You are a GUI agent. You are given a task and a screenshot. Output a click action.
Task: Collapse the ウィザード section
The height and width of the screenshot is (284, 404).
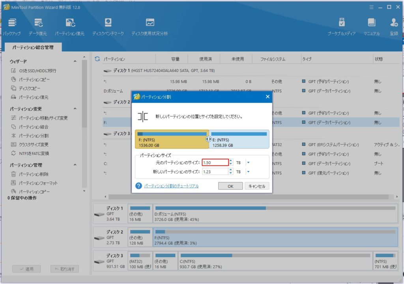(75, 62)
